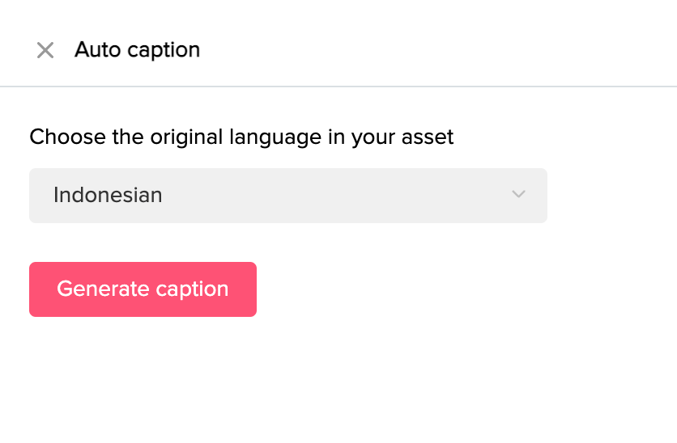677x443 pixels.
Task: Click the 'Choose the original language' label
Action: [x=241, y=137]
